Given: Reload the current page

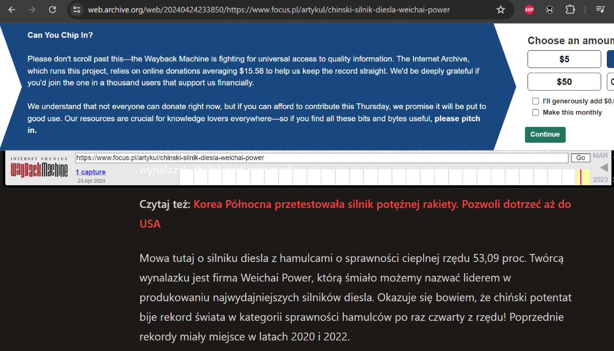Looking at the screenshot, I should click(52, 10).
